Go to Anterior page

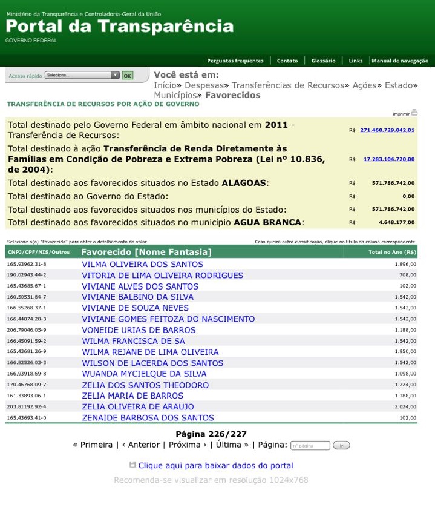[x=141, y=445]
